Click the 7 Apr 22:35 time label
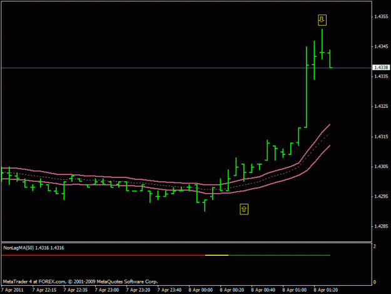The width and height of the screenshot is (391, 294). [x=76, y=290]
